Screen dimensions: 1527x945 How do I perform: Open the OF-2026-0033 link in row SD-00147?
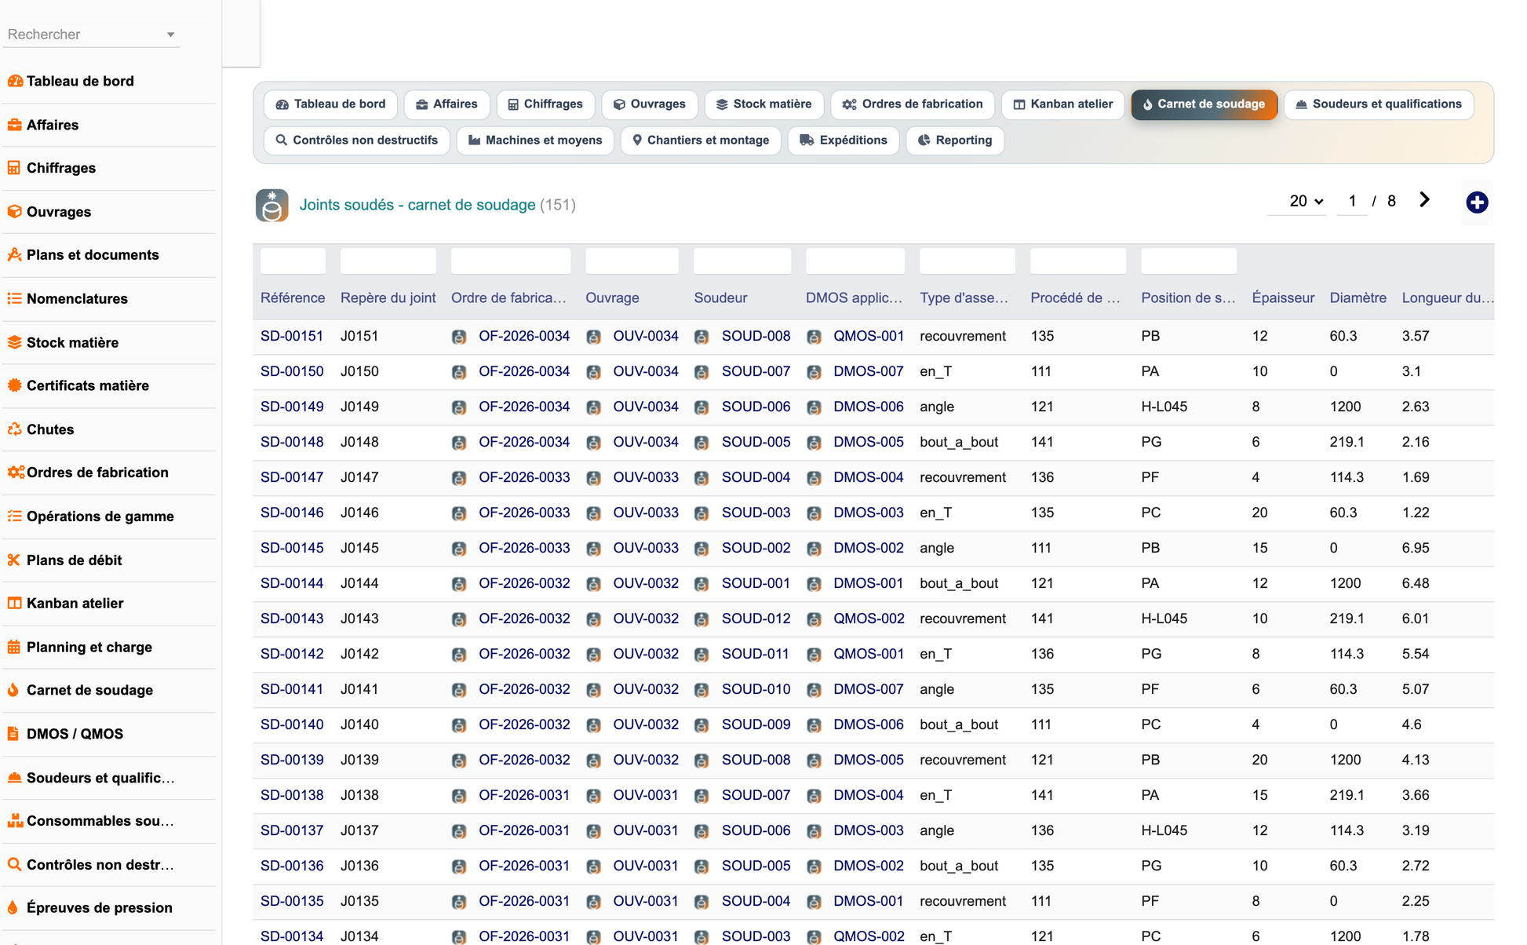coord(524,477)
